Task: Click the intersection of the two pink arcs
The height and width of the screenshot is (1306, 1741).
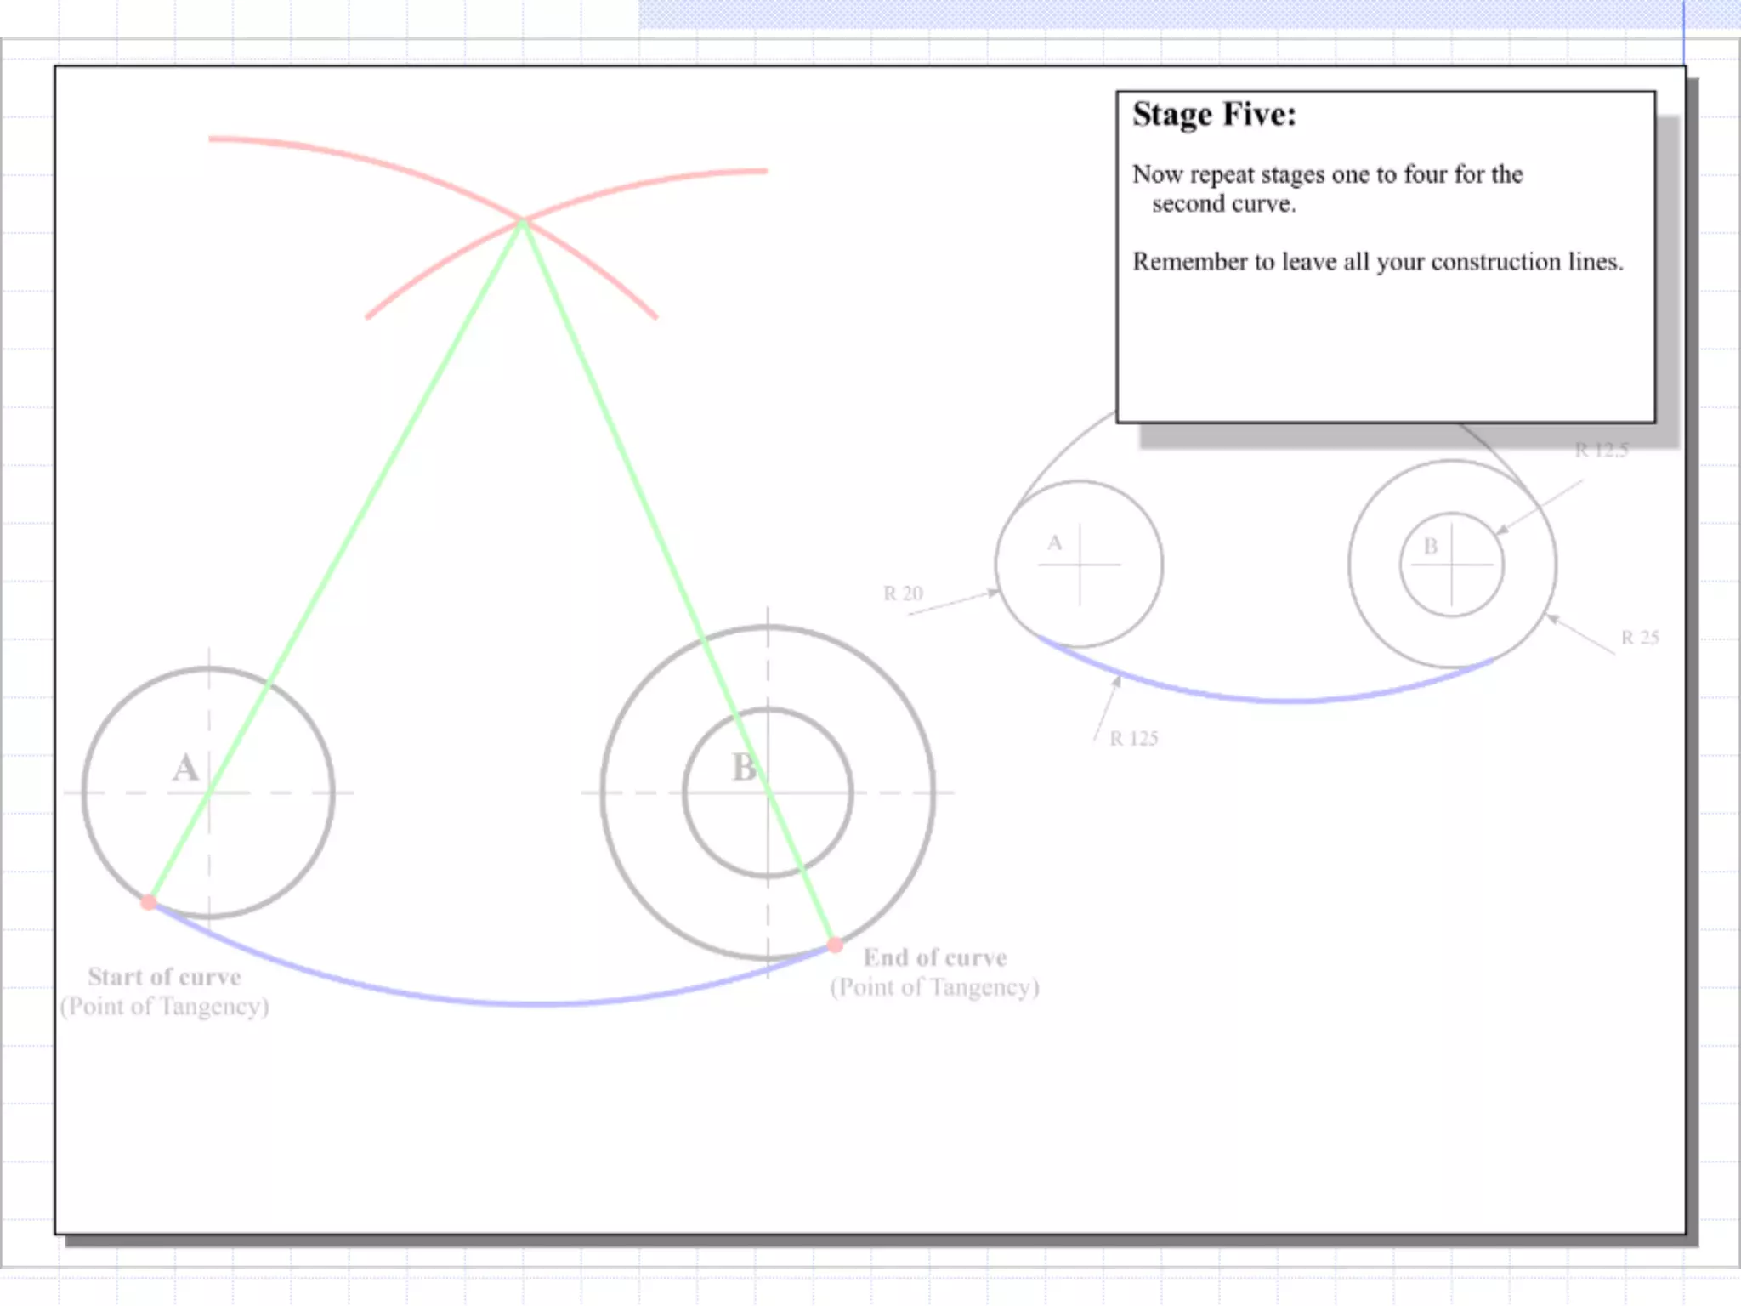Action: click(x=523, y=220)
